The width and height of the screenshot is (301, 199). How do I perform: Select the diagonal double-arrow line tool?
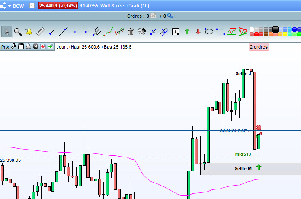(x=153, y=32)
